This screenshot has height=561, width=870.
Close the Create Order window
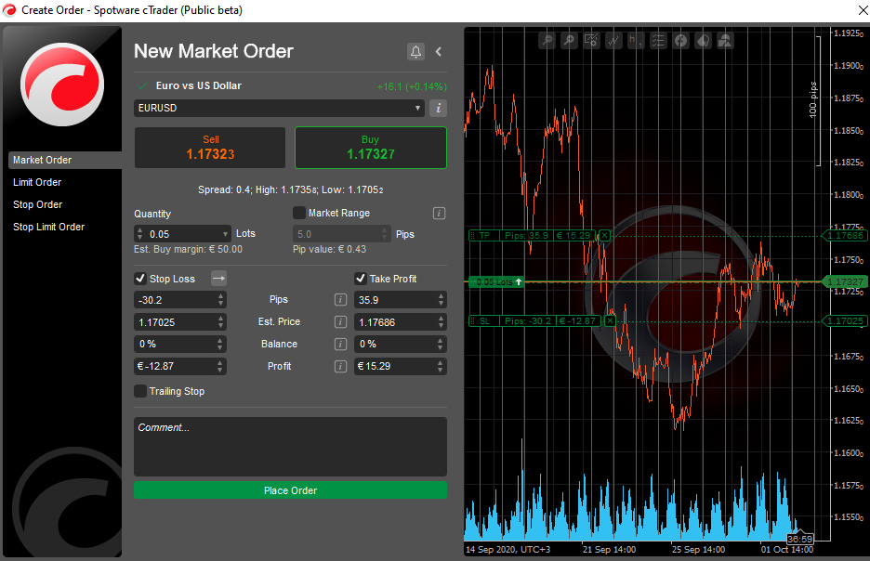(x=863, y=10)
